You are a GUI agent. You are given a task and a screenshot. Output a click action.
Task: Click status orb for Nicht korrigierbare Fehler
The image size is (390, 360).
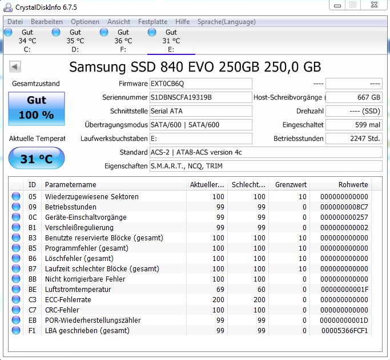click(x=16, y=279)
